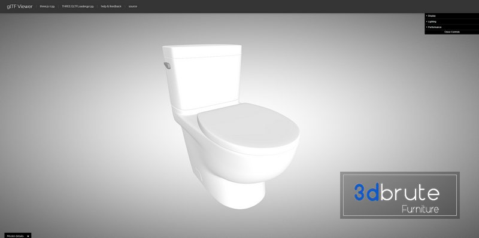Screen dimensions: 479x238
Task: Expand the Performance controls folder
Action: [x=451, y=27]
